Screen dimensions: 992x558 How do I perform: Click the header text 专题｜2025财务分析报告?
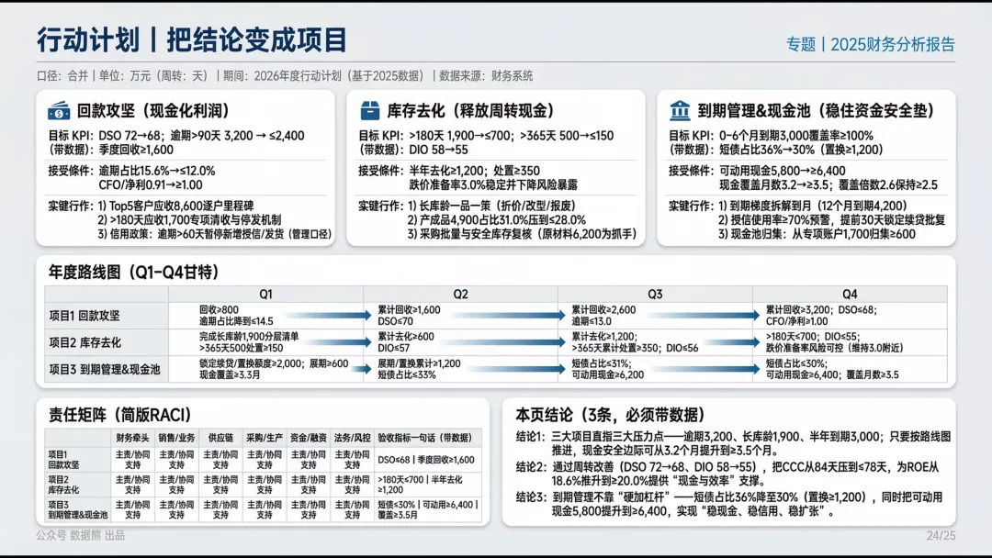click(x=871, y=44)
